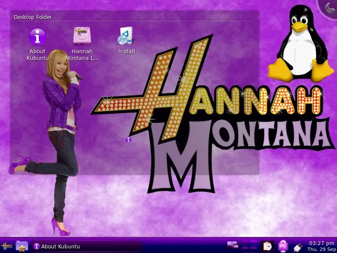
Task: Open the power plug battery tray icon
Action: (298, 247)
